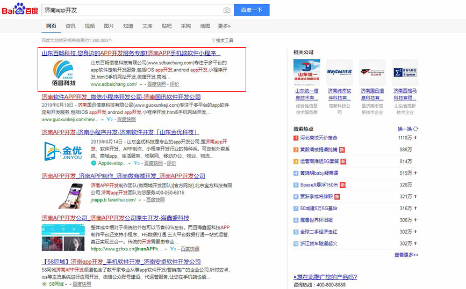The height and width of the screenshot is (289, 466).
Task: Open the 济南纬库软件科技有 company link
Action: (x=339, y=94)
